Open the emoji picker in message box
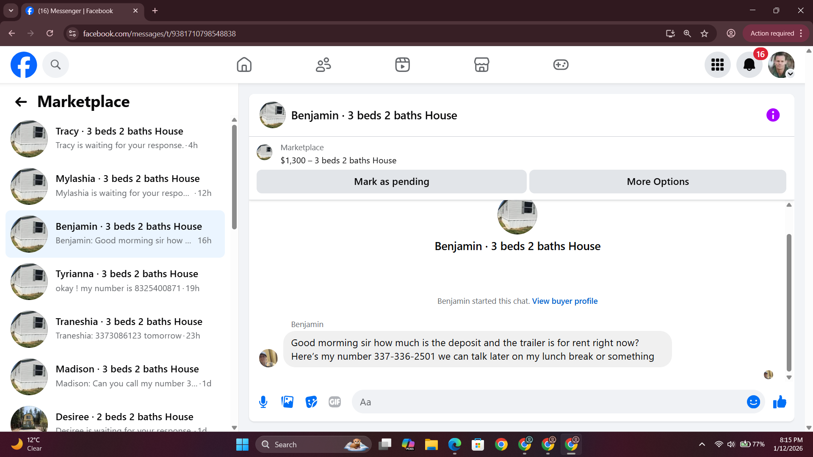 pos(753,402)
